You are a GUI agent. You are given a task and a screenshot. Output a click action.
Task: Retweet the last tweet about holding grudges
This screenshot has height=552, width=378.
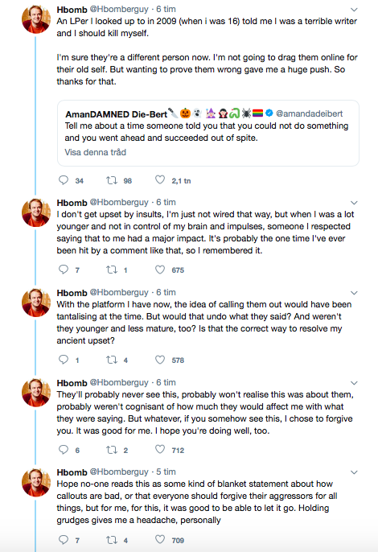[x=112, y=540]
